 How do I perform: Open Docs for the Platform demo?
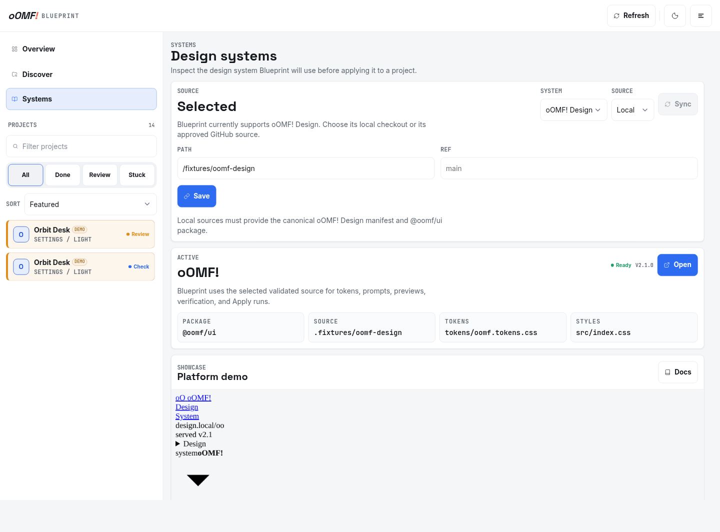pos(678,372)
